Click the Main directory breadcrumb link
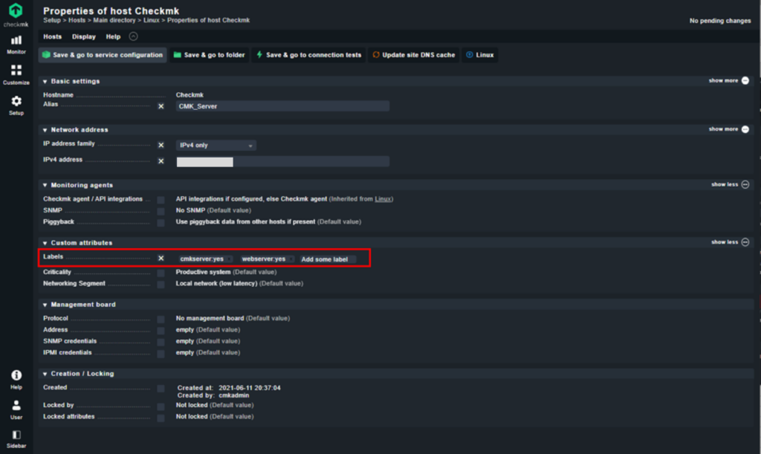The height and width of the screenshot is (454, 761). pyautogui.click(x=114, y=20)
